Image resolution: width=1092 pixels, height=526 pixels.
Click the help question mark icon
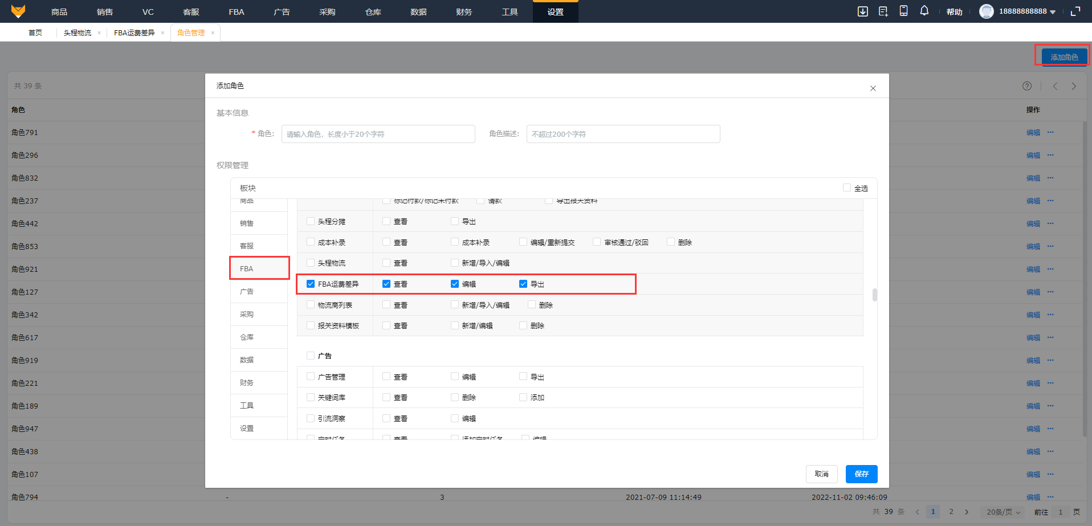(1026, 86)
